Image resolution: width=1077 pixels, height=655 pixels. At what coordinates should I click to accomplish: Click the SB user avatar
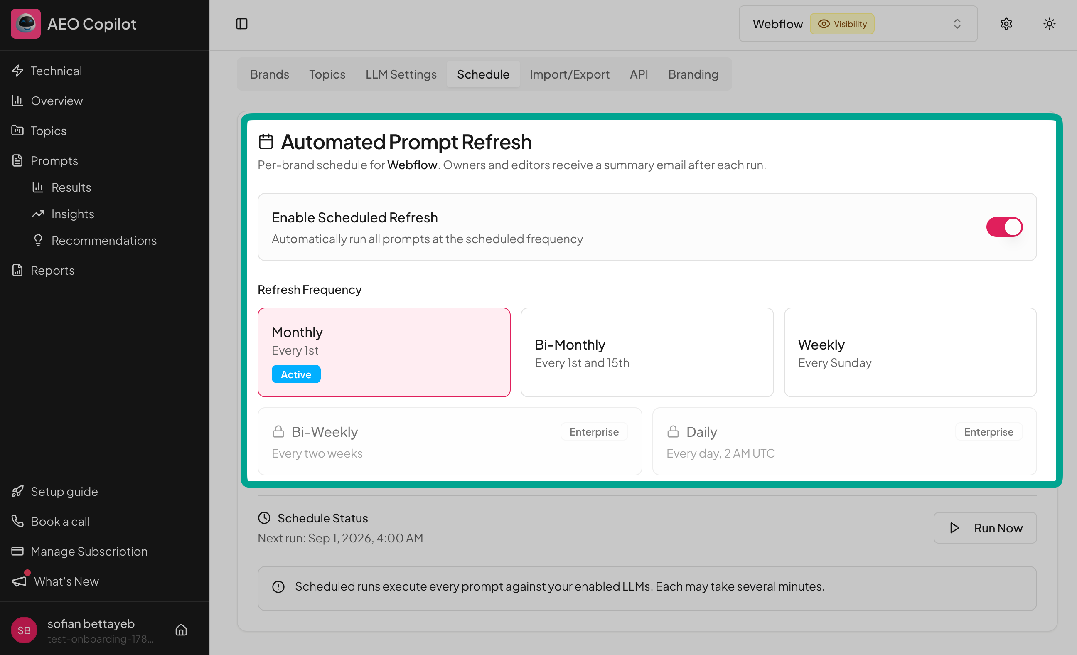click(24, 630)
